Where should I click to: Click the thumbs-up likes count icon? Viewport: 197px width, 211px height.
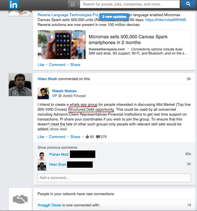coord(87,137)
